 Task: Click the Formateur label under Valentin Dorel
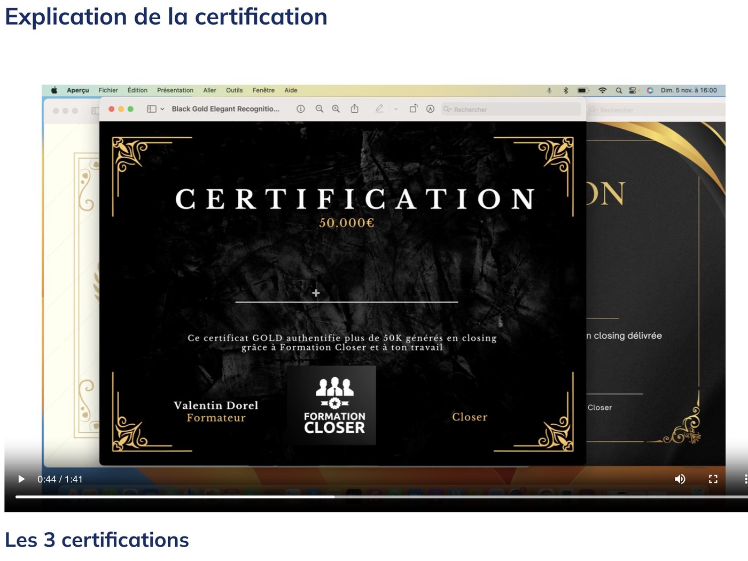tap(216, 418)
